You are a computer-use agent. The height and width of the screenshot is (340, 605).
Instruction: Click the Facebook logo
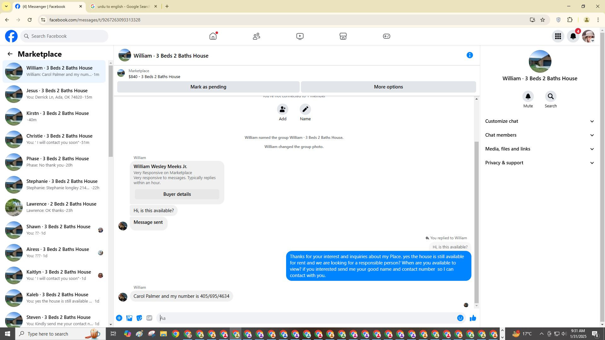[x=11, y=36]
